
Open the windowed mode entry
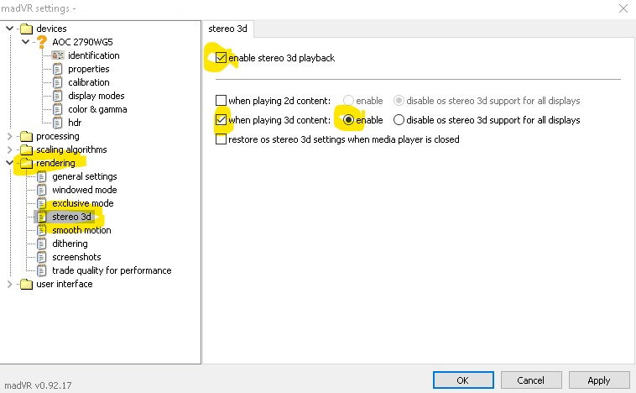point(85,190)
